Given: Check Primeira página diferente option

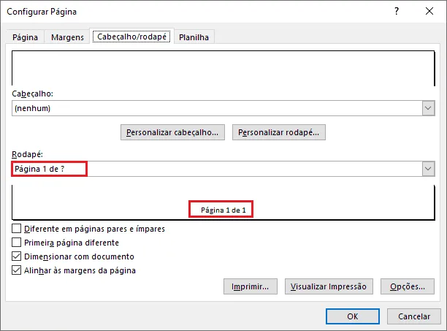Looking at the screenshot, I should coord(17,243).
